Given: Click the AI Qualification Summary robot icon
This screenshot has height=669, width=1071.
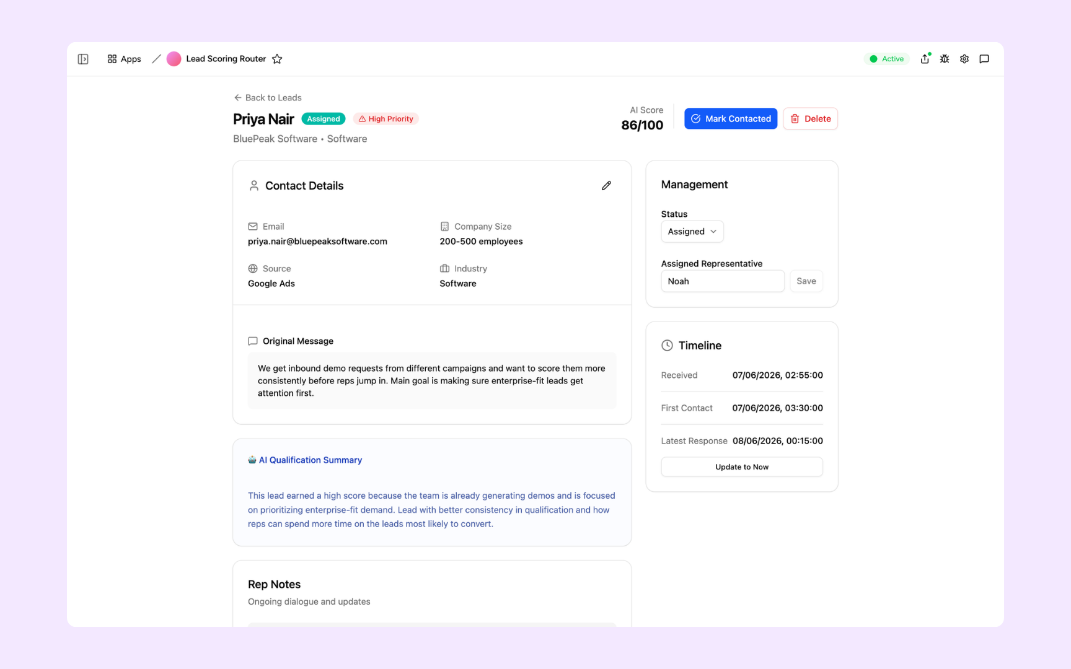Looking at the screenshot, I should tap(252, 460).
